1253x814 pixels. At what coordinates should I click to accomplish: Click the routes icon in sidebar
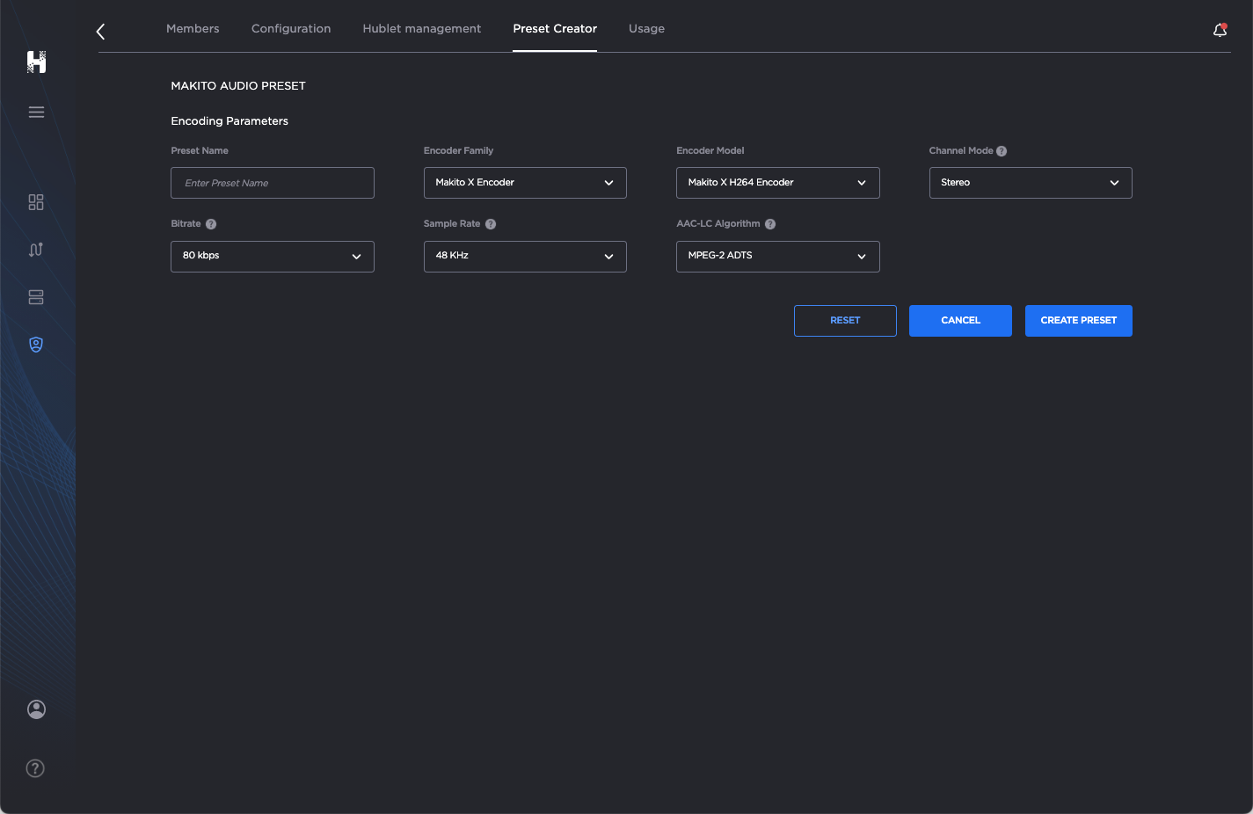(x=36, y=250)
